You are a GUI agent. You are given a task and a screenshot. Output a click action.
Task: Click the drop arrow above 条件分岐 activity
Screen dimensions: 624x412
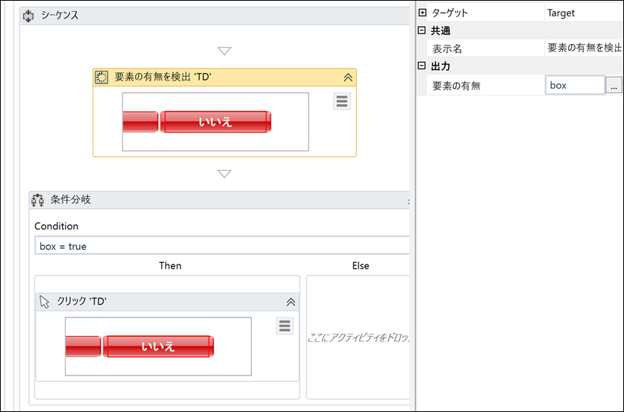(x=224, y=174)
